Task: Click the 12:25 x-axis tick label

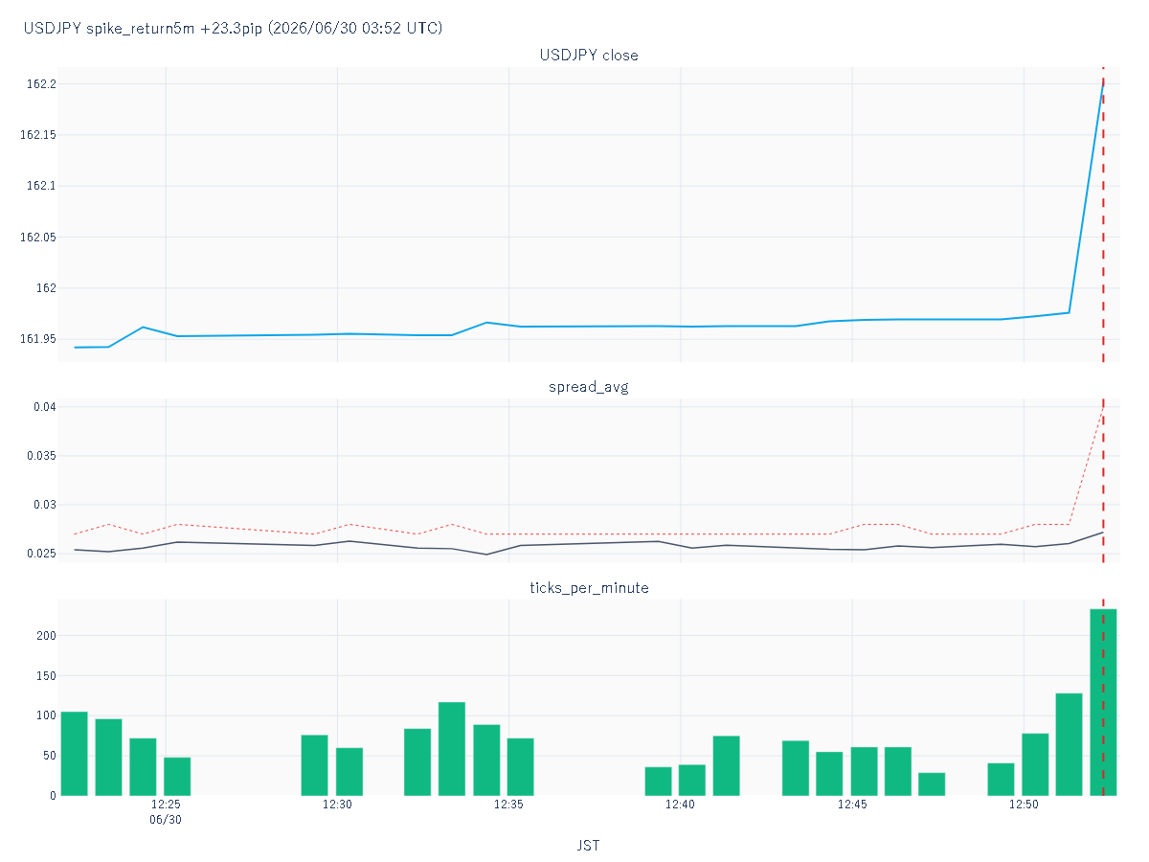Action: [x=166, y=805]
